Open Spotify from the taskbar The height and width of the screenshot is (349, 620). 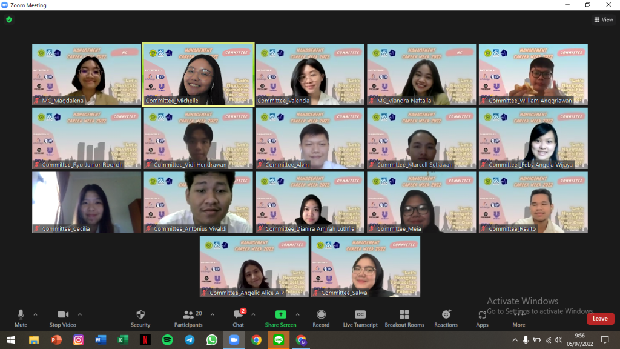(167, 340)
